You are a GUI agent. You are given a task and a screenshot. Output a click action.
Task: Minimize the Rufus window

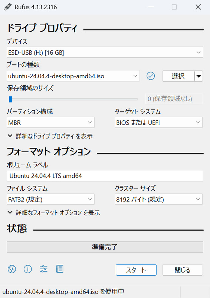pyautogui.click(x=151, y=7)
